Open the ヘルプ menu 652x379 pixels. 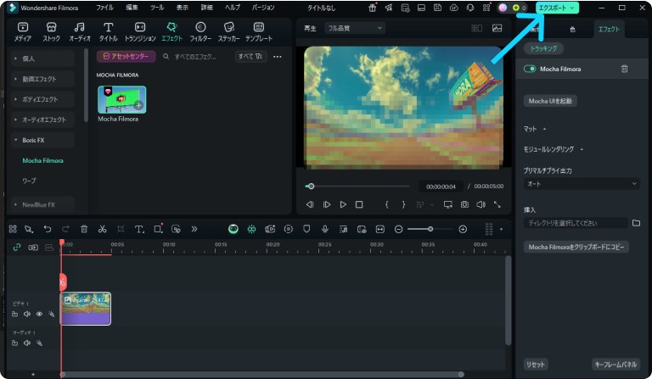pos(233,8)
